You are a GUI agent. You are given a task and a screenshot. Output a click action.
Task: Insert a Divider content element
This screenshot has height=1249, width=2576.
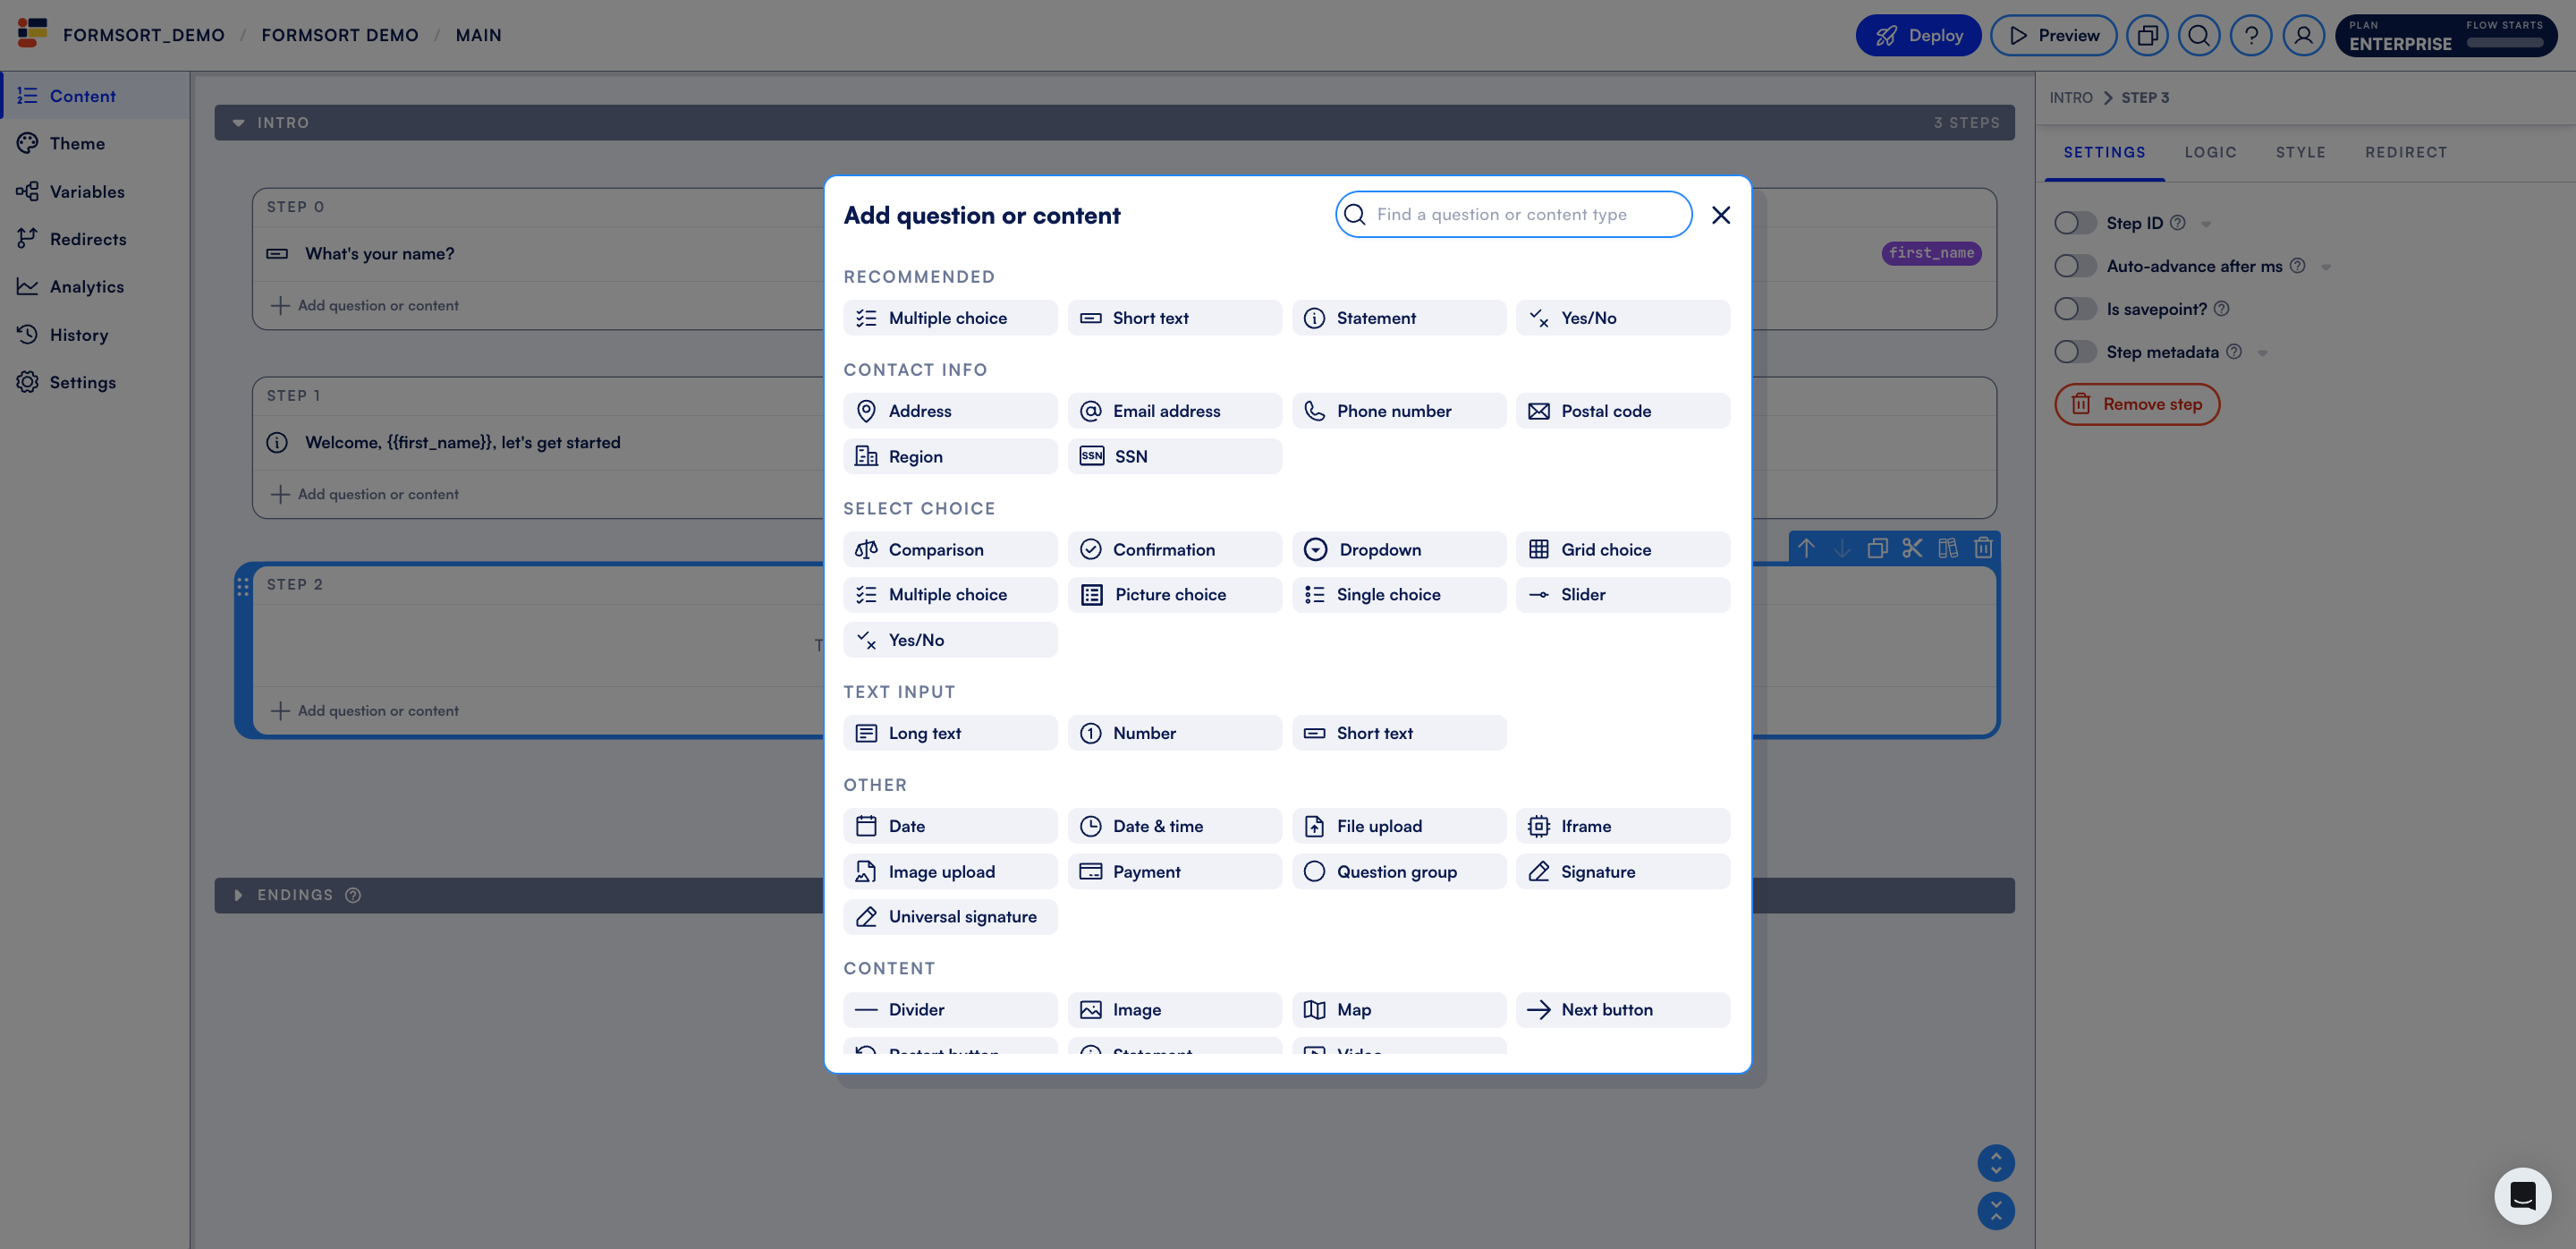(950, 1010)
